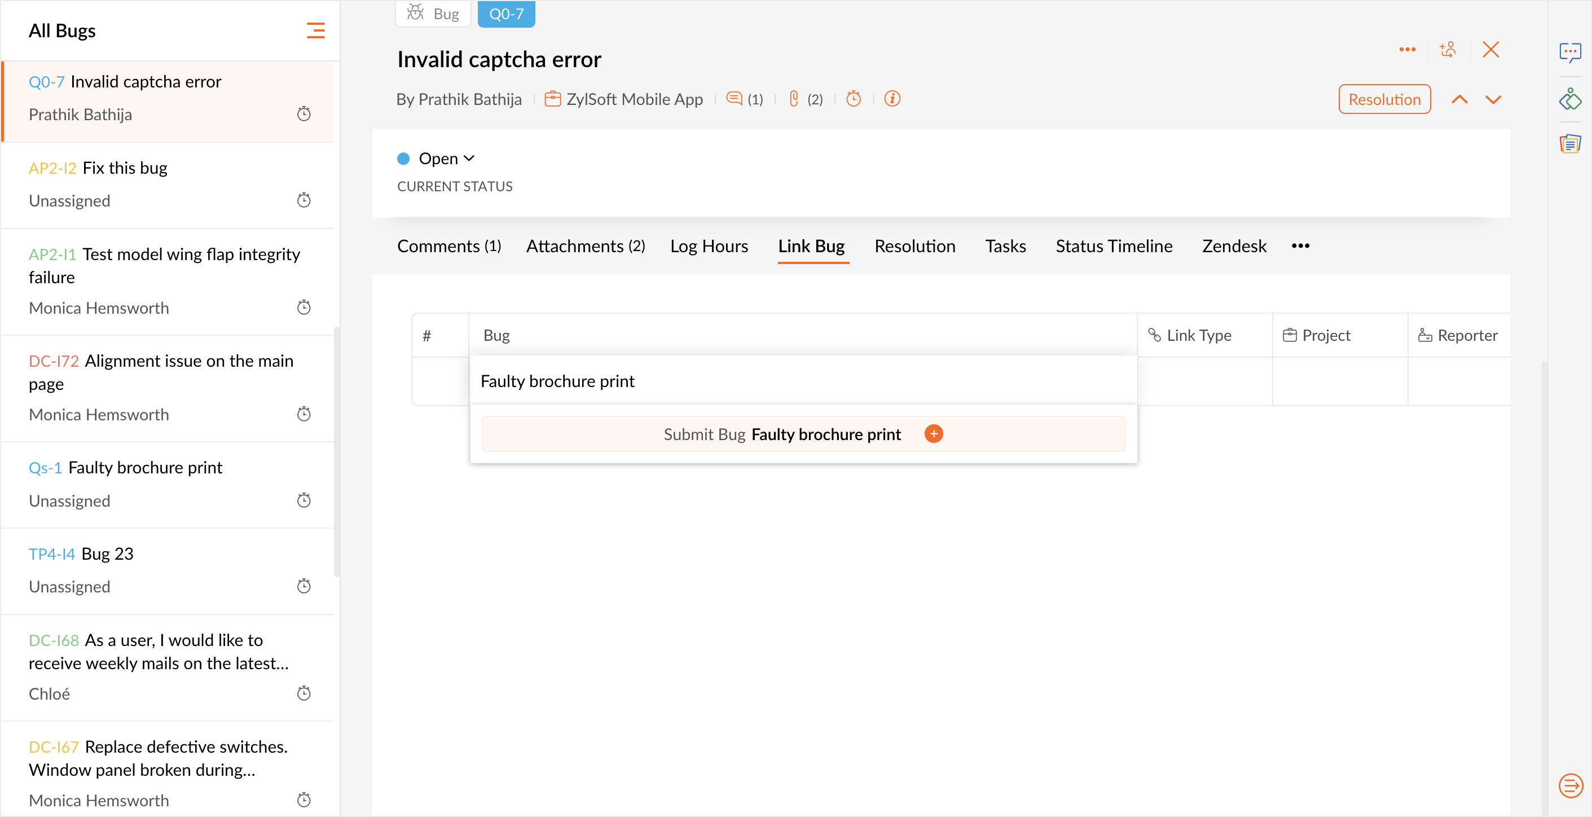Click the Resolution button
The height and width of the screenshot is (817, 1592).
pyautogui.click(x=1384, y=99)
